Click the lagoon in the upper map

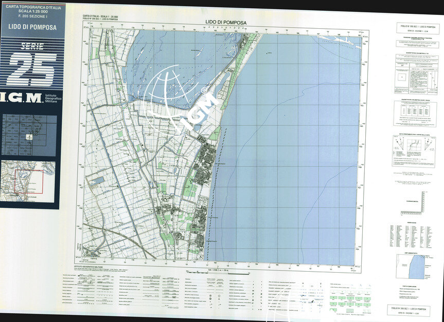point(170,56)
